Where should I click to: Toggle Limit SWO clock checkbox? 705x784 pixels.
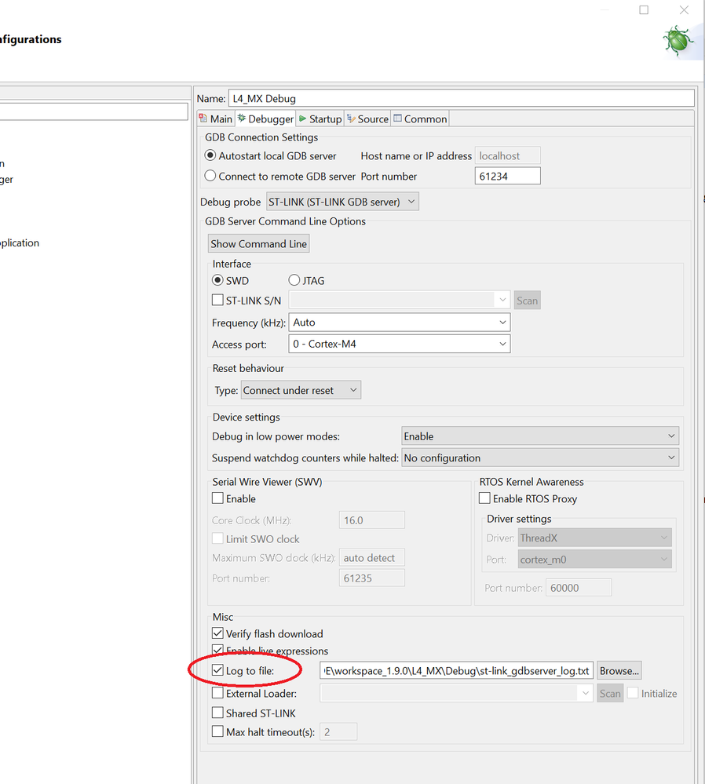[217, 538]
